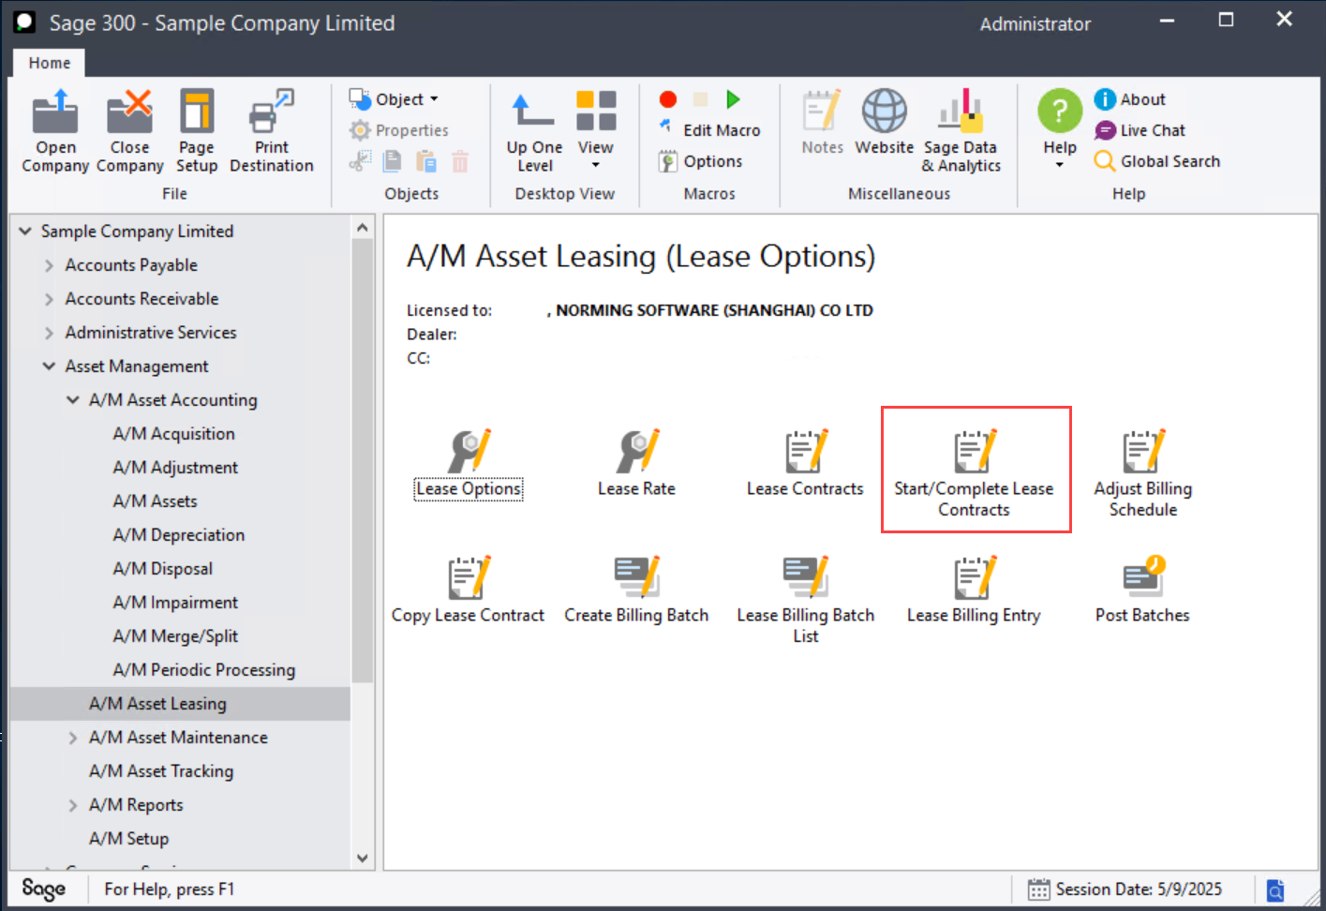Select A/M Merge/Split in tree
The image size is (1326, 911).
click(176, 636)
